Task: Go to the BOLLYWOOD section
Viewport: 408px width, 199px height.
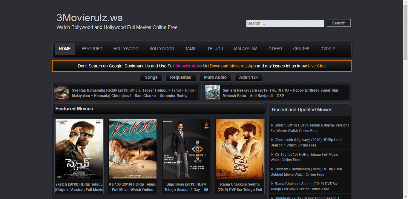Action: (162, 49)
